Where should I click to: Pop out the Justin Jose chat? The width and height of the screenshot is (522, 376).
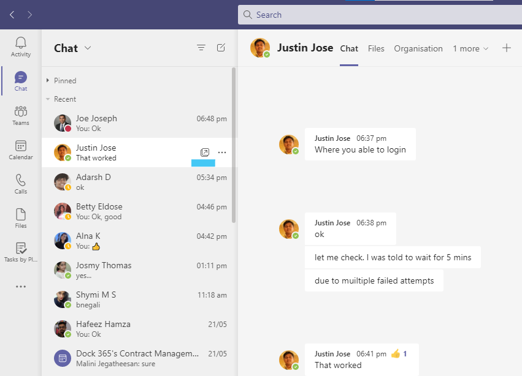click(x=204, y=152)
